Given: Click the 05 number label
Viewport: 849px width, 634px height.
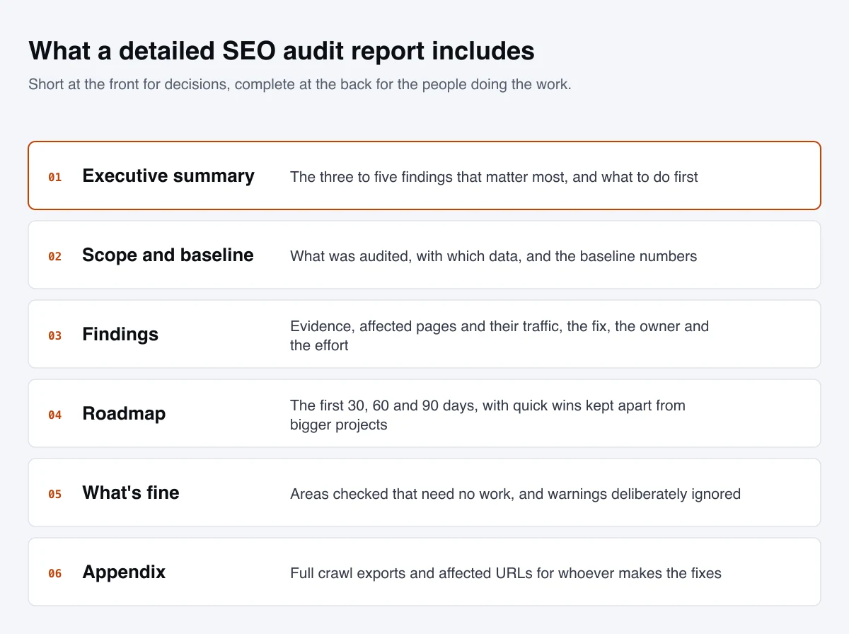Looking at the screenshot, I should tap(54, 495).
